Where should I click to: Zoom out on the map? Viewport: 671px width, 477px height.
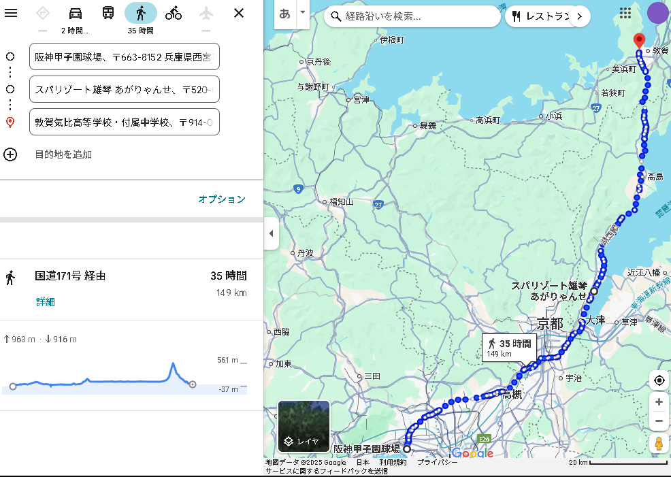(659, 421)
